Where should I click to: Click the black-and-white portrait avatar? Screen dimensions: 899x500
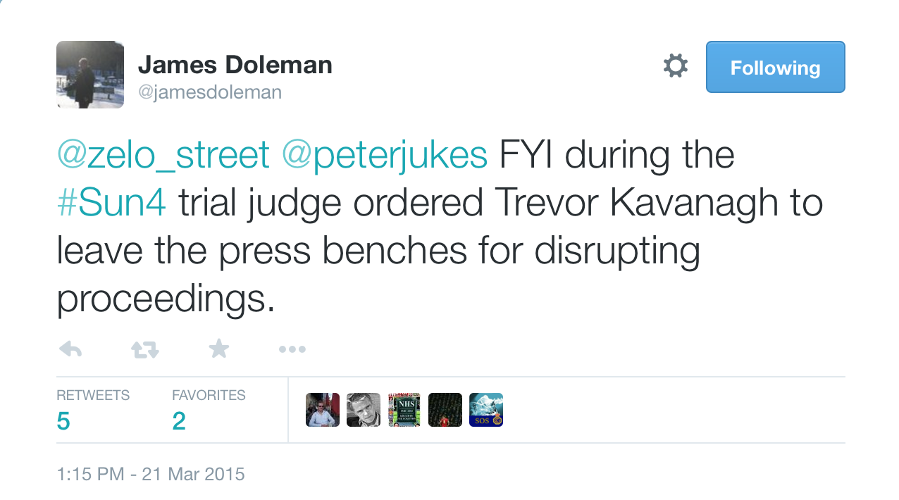click(x=364, y=410)
